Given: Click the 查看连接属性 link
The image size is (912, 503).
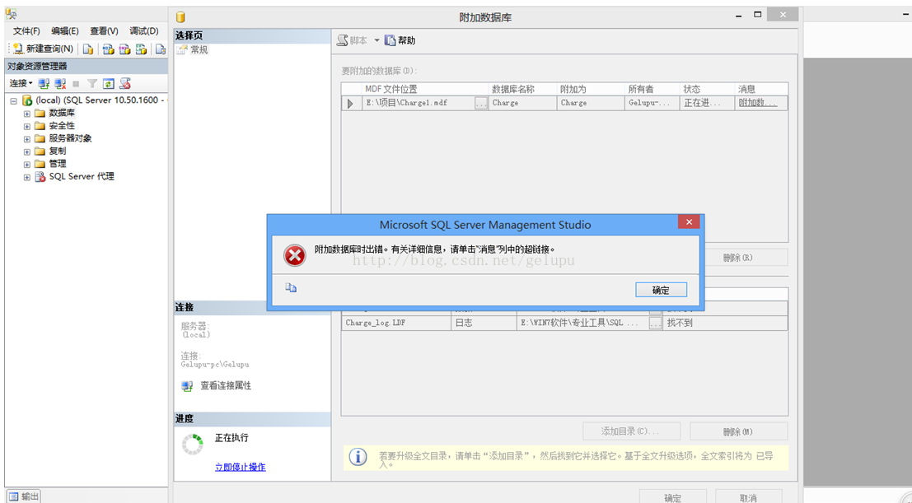Looking at the screenshot, I should coord(226,385).
